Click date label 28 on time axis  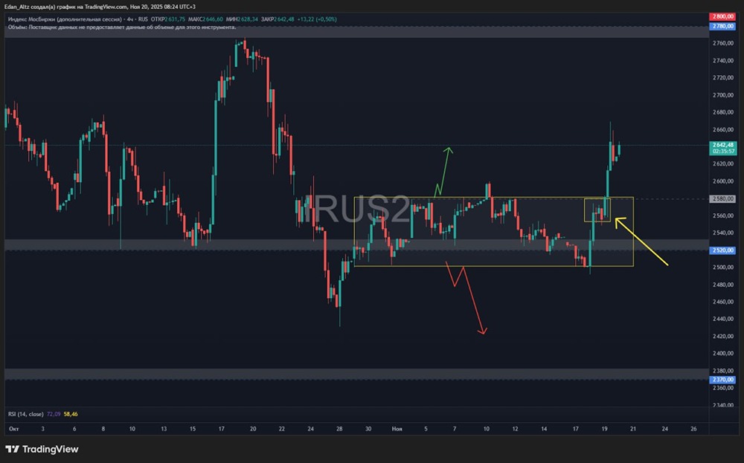pyautogui.click(x=339, y=429)
